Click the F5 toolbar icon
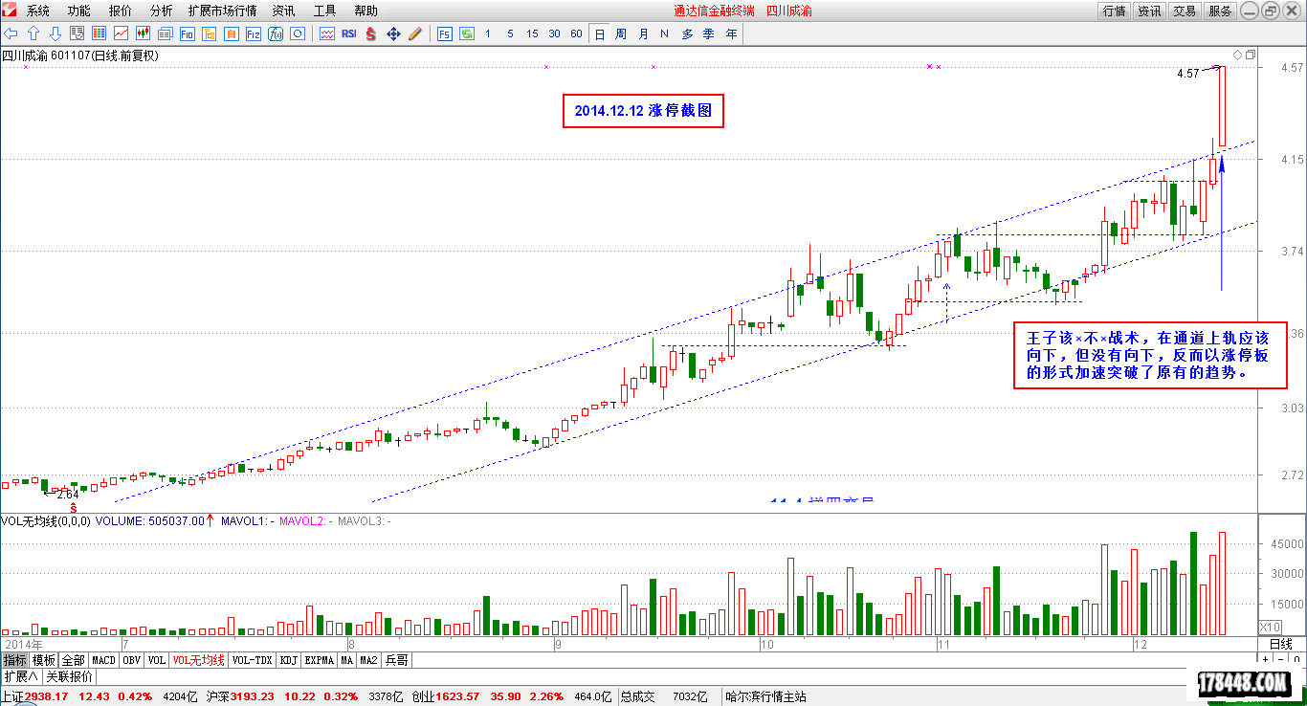Image resolution: width=1307 pixels, height=706 pixels. pos(445,33)
